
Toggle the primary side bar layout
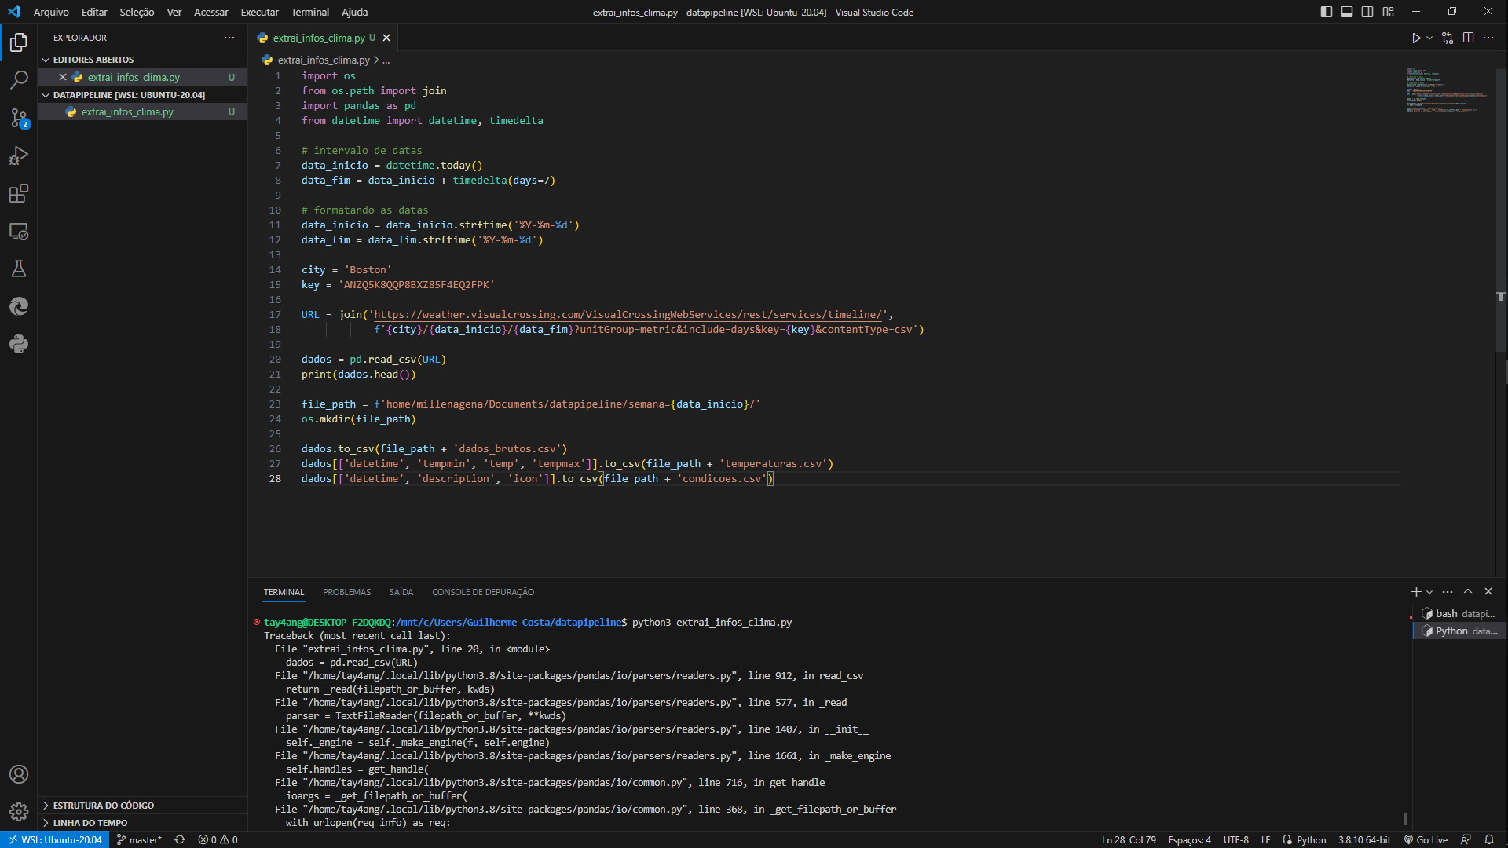(x=1327, y=12)
